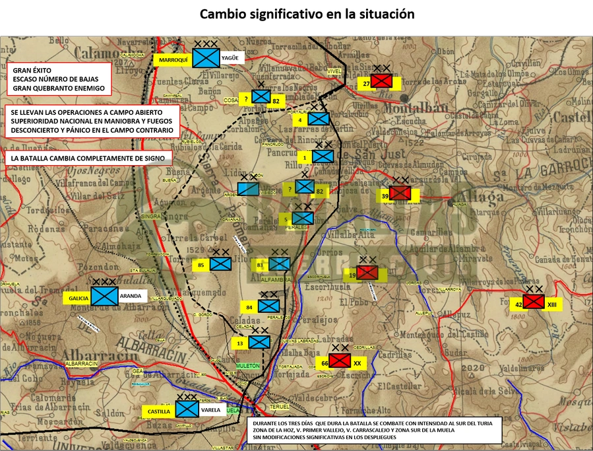Screen dimensions: 593x451
Task: Click the red division 39 symbol
Action: (400, 193)
